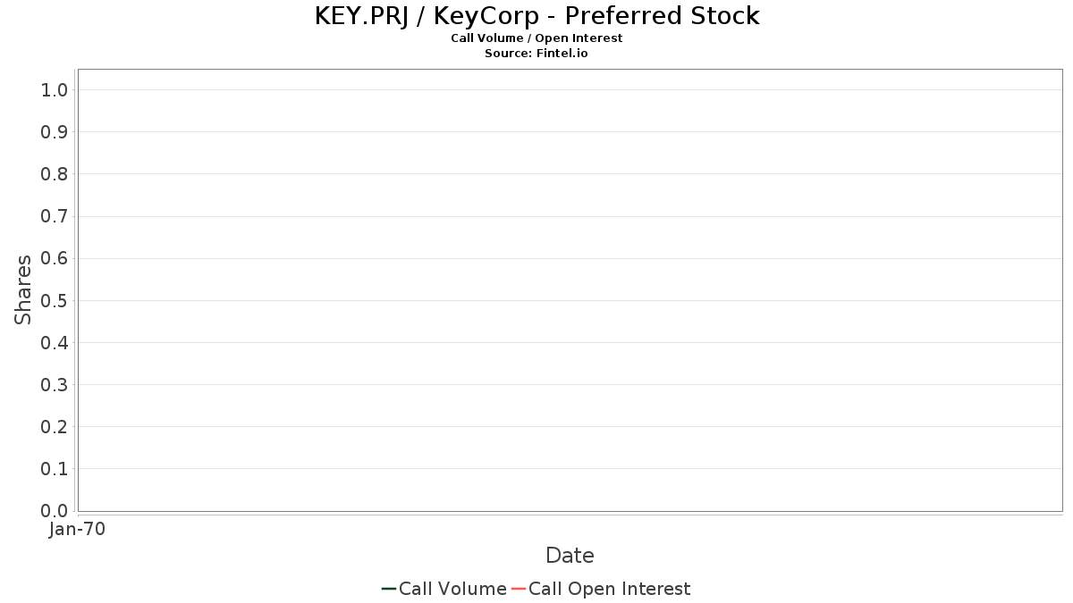Click the Call Volume / Open Interest subtitle
The image size is (1073, 603).
pyautogui.click(x=536, y=38)
